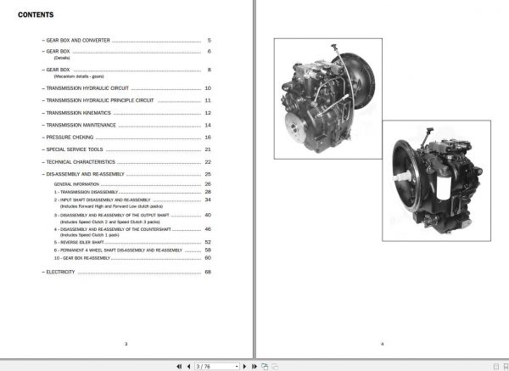Image resolution: width=509 pixels, height=371 pixels.
Task: Jump to the last page
Action: [x=255, y=367]
